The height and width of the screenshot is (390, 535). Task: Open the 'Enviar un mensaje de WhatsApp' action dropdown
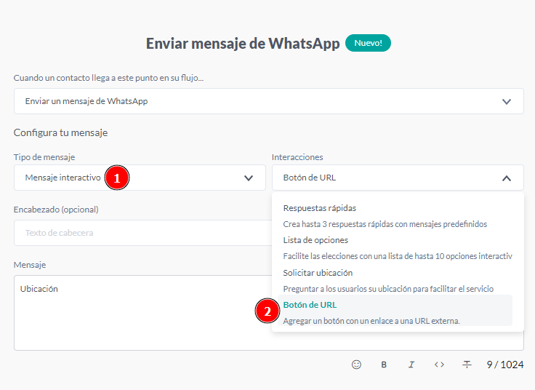tap(268, 101)
